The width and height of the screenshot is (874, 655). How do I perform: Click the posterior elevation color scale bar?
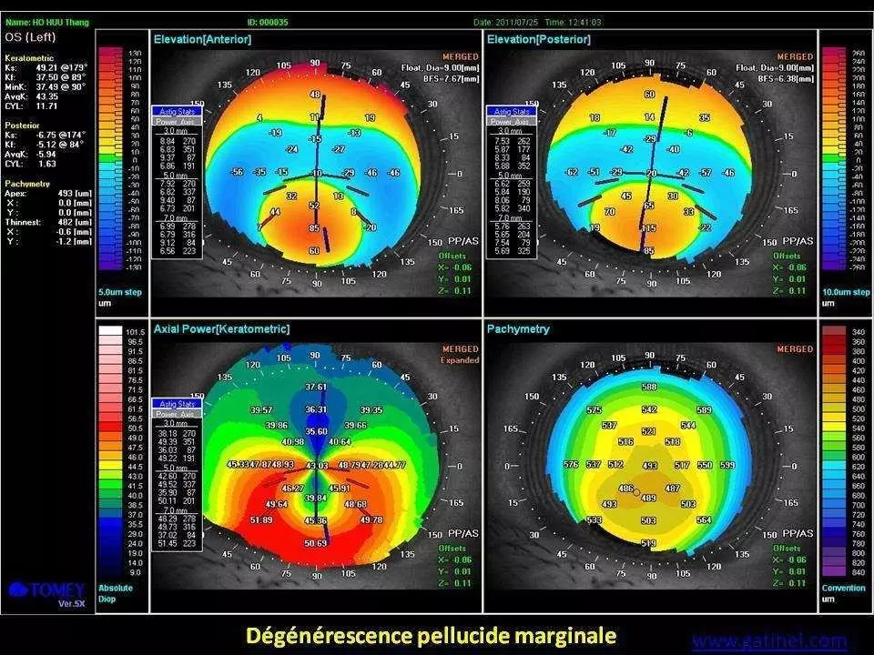pos(833,159)
